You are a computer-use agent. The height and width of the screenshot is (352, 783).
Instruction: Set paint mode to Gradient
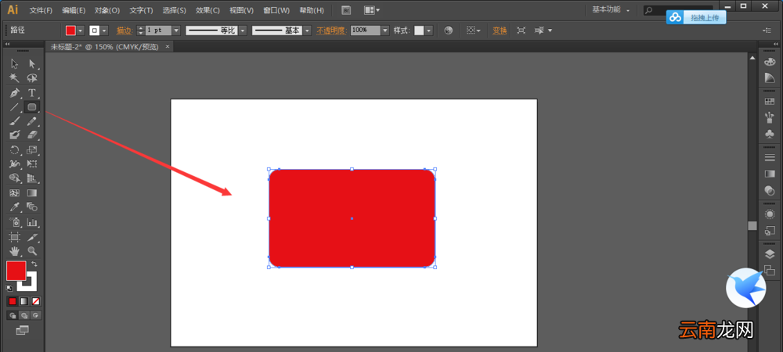(x=24, y=301)
